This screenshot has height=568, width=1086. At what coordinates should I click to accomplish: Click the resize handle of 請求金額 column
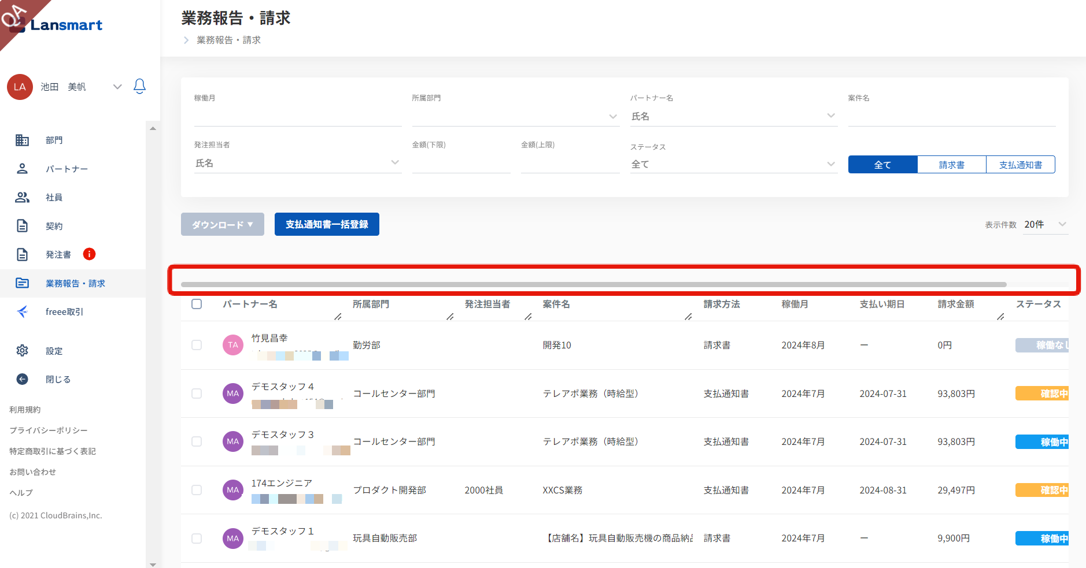click(1000, 317)
